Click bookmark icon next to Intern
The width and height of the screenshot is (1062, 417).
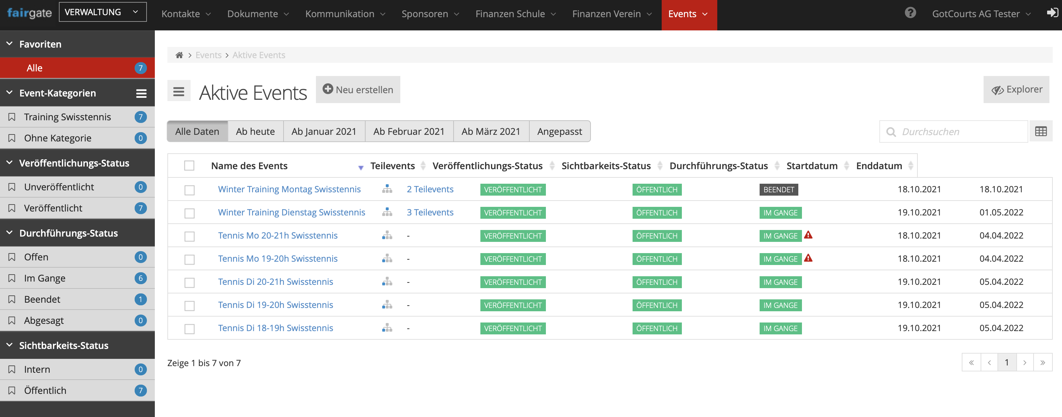(x=12, y=369)
